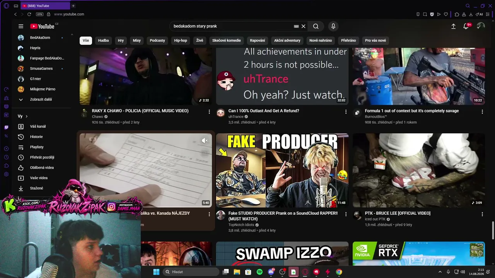This screenshot has height=278, width=495.
Task: Expand subscriptions with Zobrazit další
Action: (x=42, y=100)
